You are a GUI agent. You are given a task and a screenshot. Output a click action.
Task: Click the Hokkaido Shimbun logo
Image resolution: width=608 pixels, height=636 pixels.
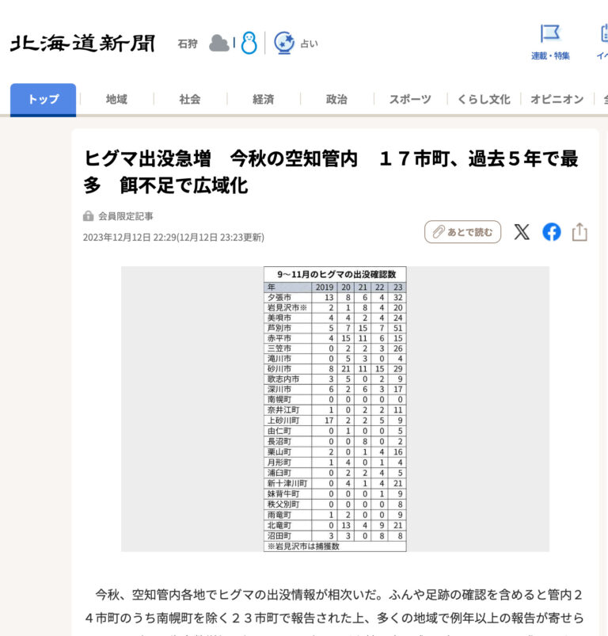point(82,43)
